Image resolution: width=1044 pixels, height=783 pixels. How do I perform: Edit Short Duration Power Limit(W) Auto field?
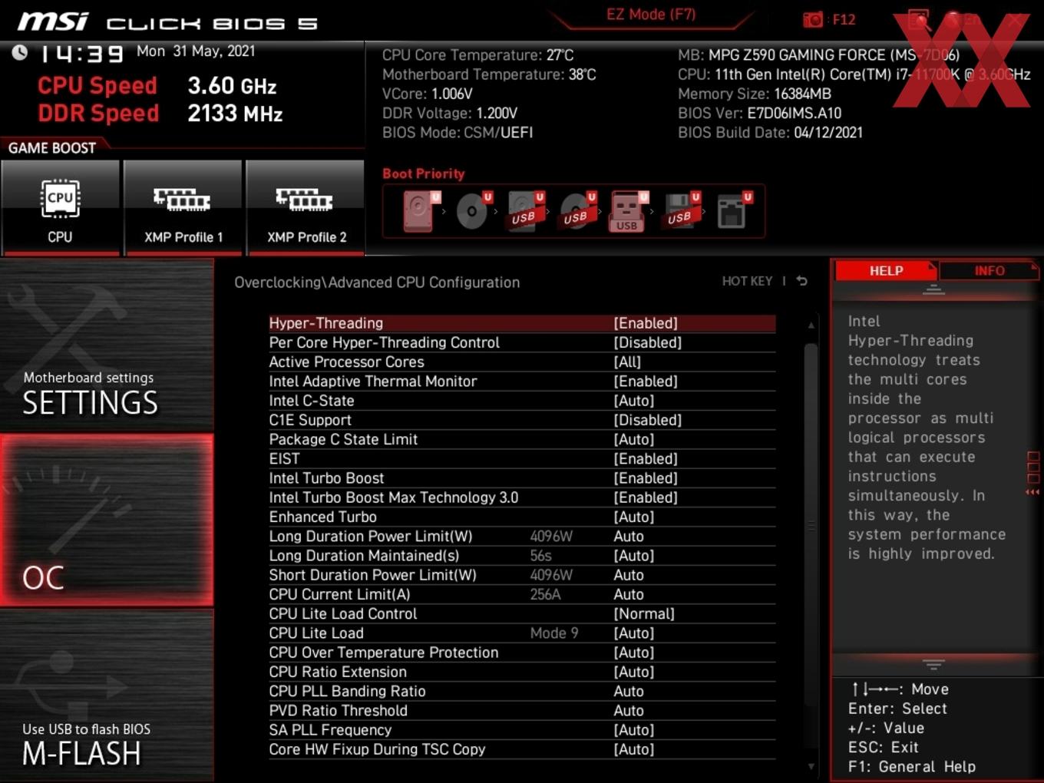[x=629, y=575]
